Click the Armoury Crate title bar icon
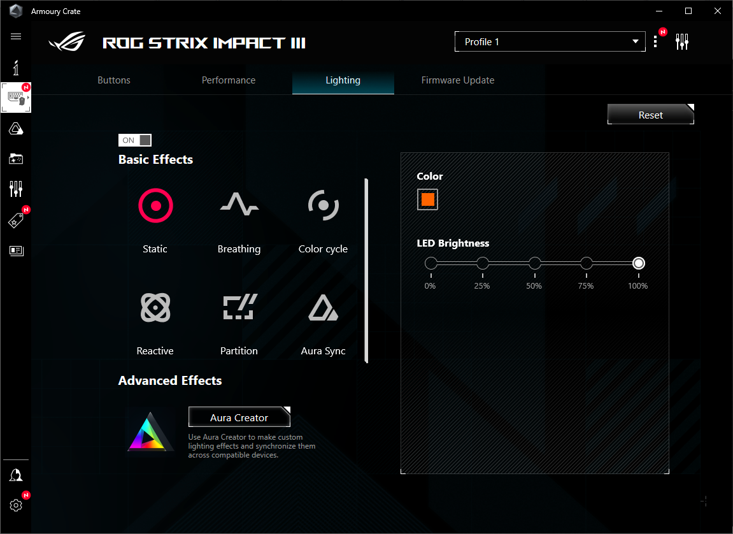This screenshot has height=534, width=733. (16, 11)
